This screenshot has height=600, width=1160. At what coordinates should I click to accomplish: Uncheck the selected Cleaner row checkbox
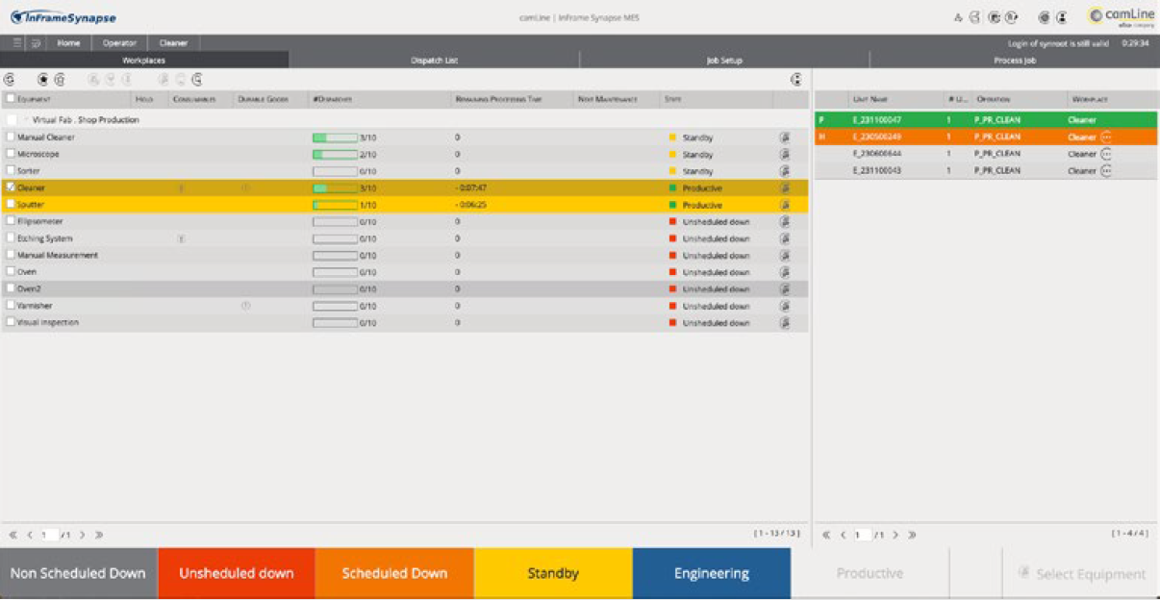[x=10, y=187]
